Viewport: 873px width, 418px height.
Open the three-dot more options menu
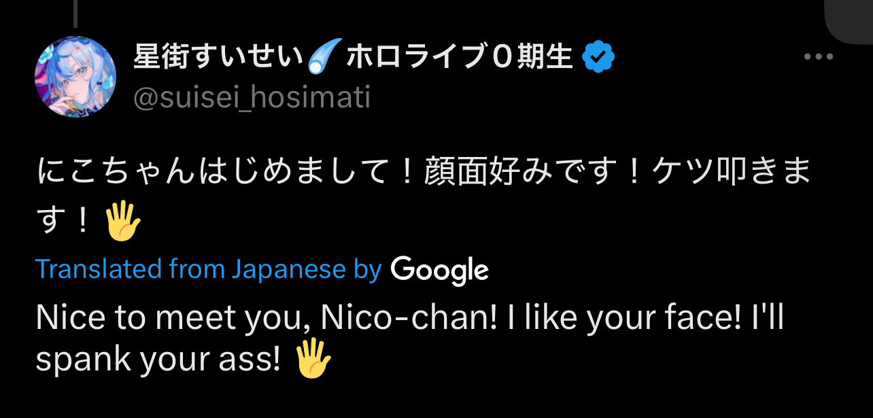(818, 57)
